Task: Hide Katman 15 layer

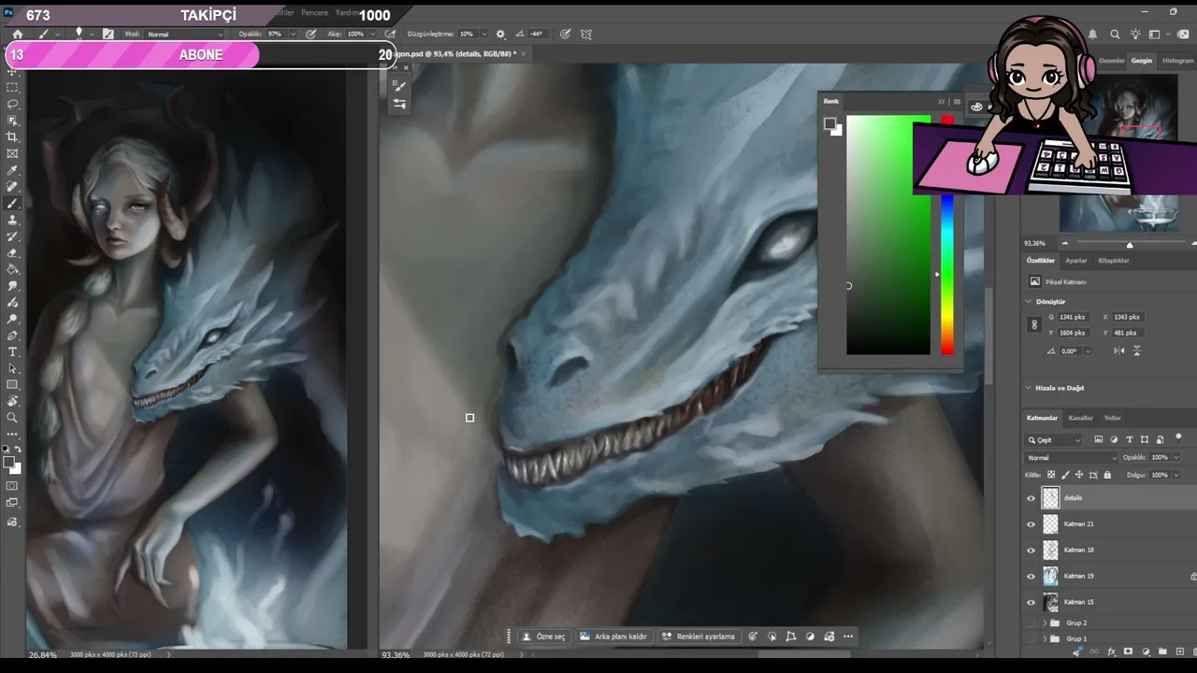Action: (1031, 603)
